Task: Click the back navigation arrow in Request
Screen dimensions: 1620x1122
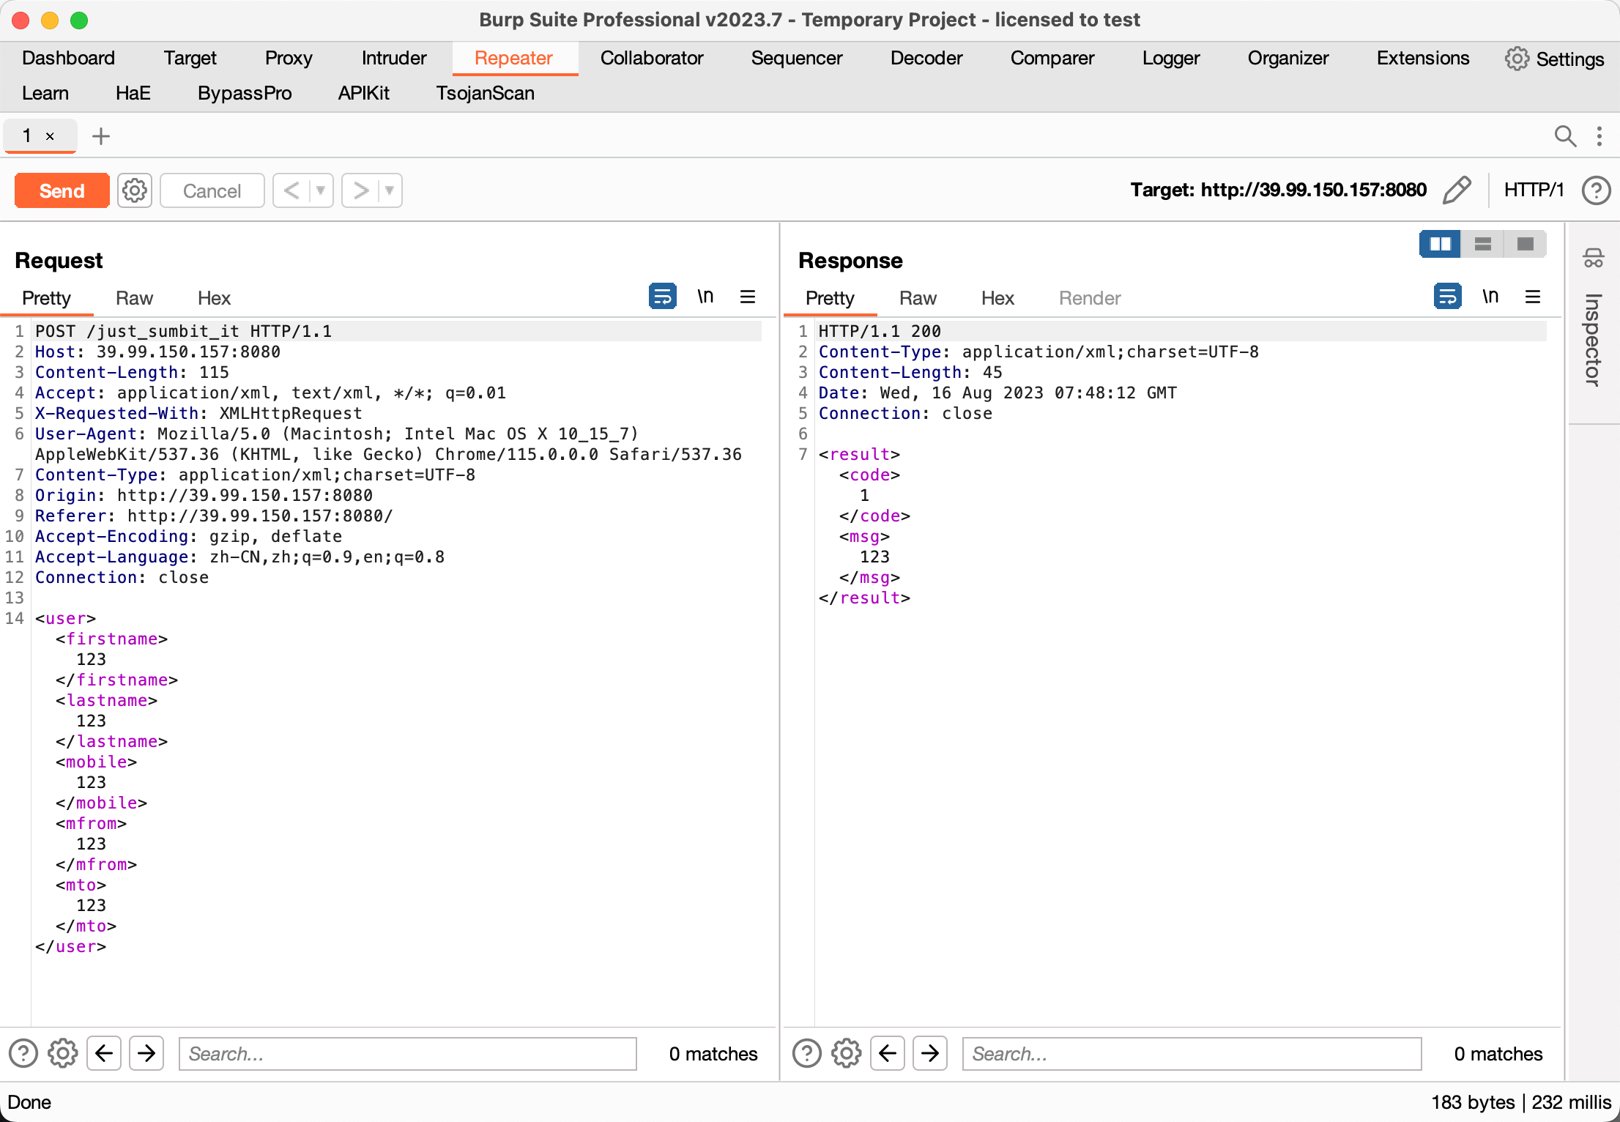Action: click(x=105, y=1053)
